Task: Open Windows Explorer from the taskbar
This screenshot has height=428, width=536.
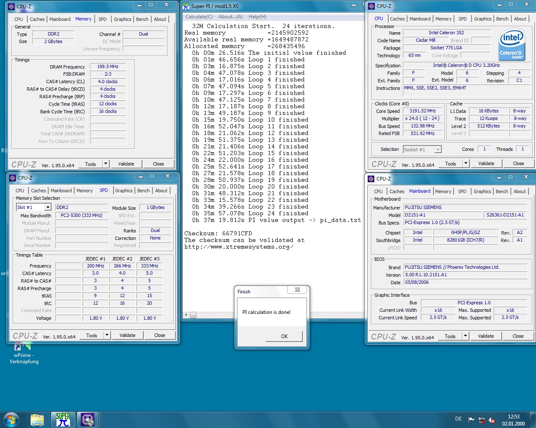Action: (x=37, y=420)
